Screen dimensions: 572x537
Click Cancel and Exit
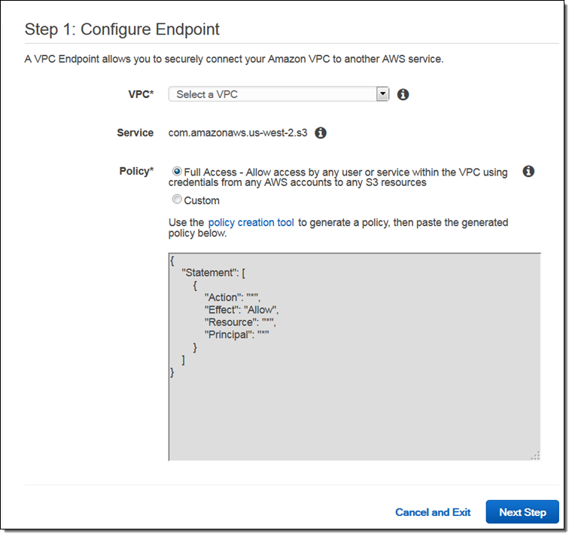point(433,512)
